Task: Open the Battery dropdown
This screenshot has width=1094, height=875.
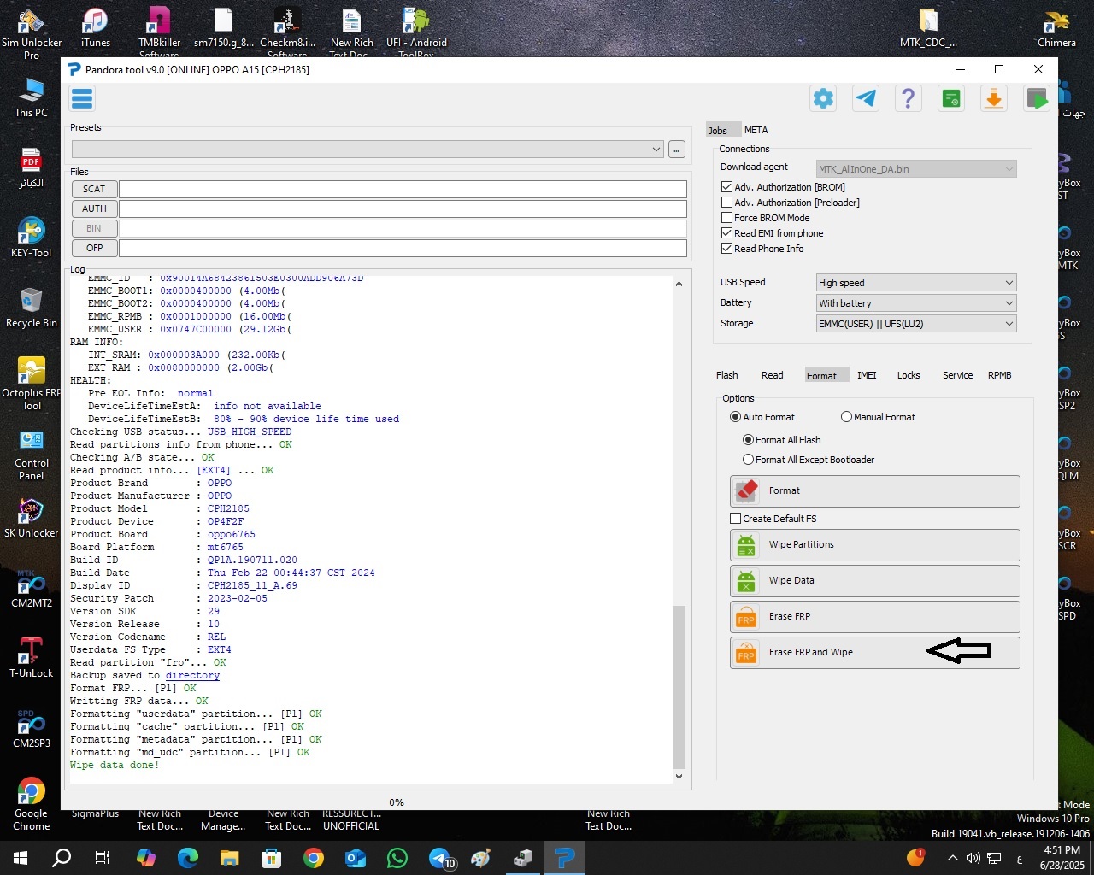Action: pyautogui.click(x=916, y=303)
